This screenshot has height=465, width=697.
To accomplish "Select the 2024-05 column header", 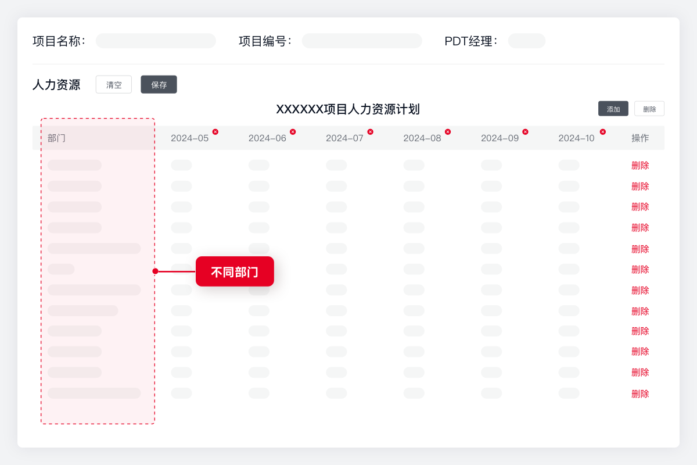I will tap(189, 138).
